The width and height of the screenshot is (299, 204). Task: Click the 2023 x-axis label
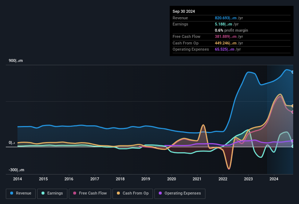coord(248,179)
